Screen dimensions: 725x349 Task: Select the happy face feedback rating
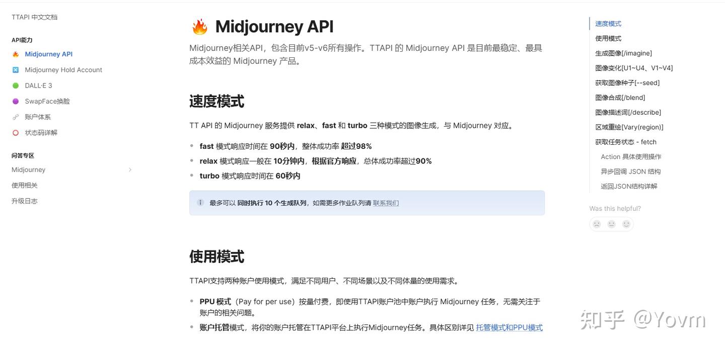click(x=626, y=224)
